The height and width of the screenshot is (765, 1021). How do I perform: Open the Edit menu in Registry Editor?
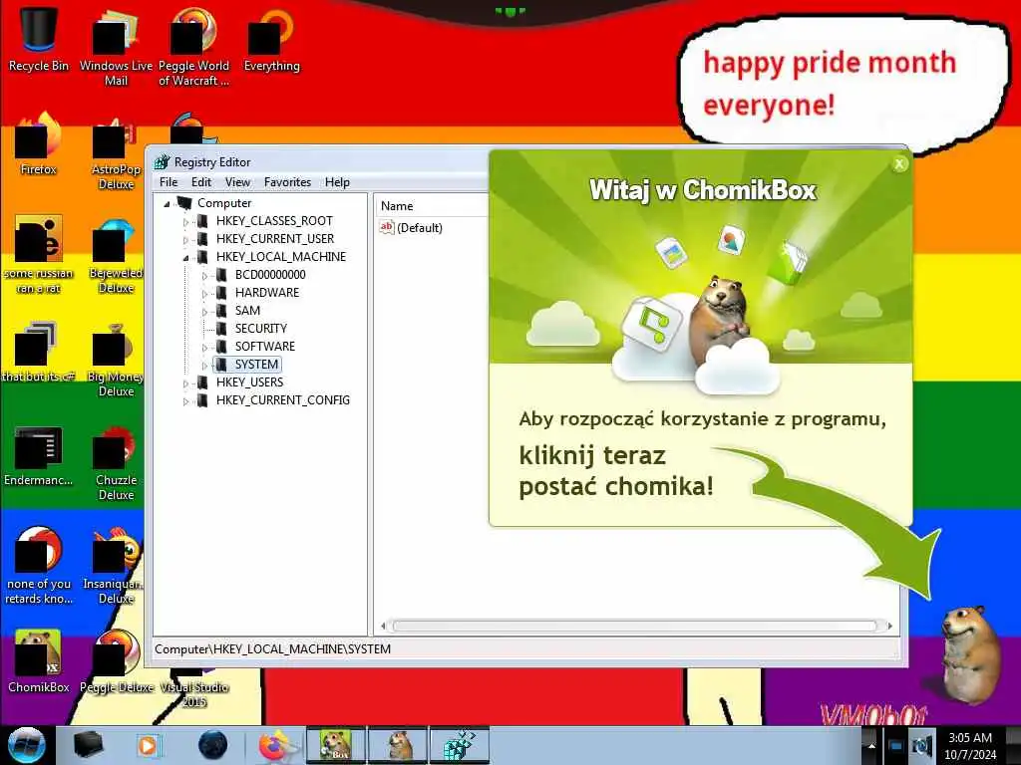pos(201,182)
